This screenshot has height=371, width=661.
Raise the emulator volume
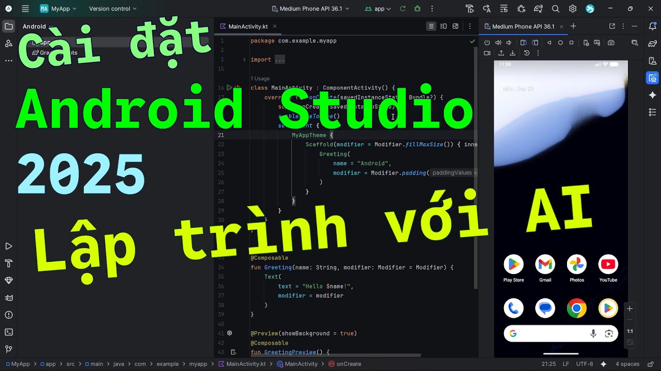coord(498,43)
